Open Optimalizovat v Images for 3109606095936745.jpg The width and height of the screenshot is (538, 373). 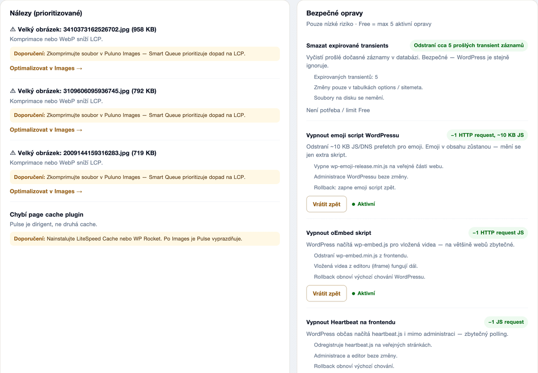(46, 130)
